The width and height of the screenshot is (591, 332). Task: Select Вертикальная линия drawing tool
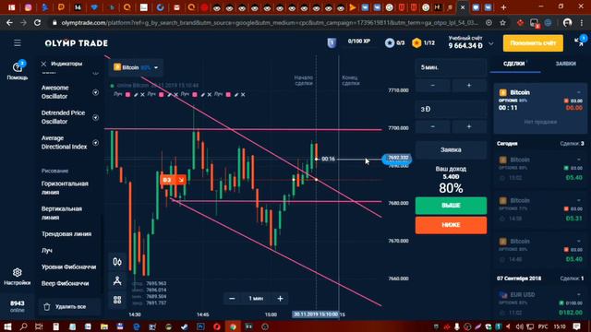pos(62,213)
